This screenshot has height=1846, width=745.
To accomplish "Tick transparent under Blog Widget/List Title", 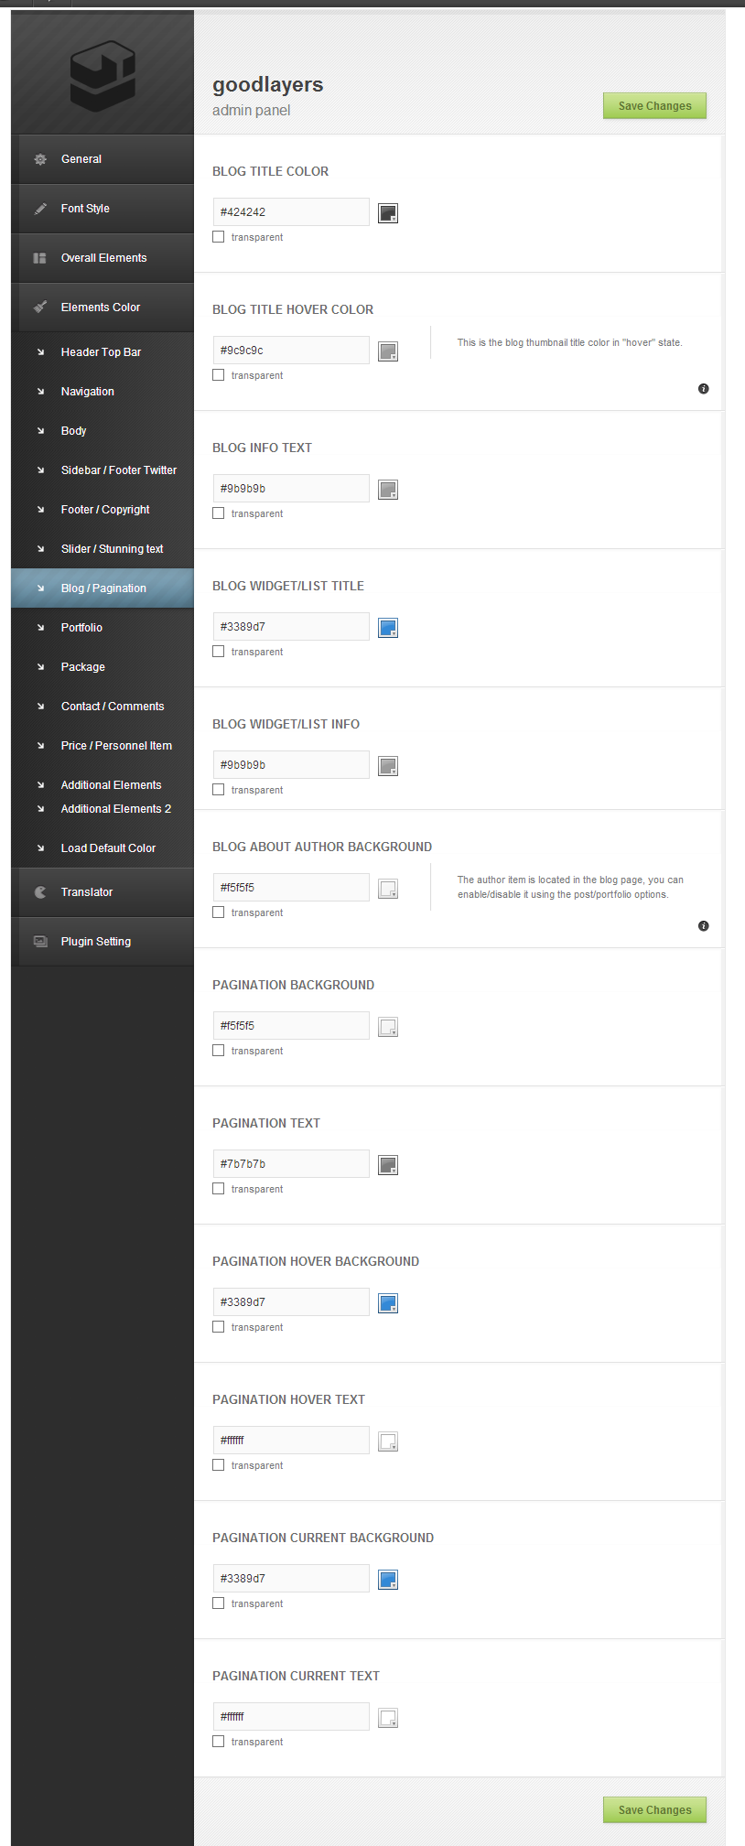I will coord(218,652).
